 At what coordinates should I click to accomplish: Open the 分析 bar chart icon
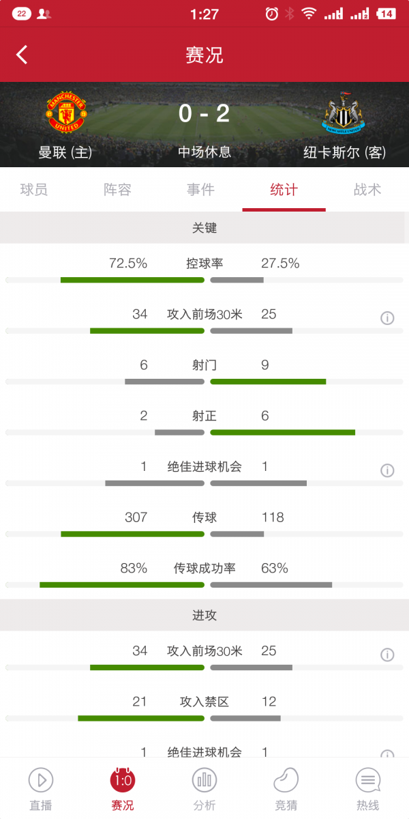[x=204, y=780]
